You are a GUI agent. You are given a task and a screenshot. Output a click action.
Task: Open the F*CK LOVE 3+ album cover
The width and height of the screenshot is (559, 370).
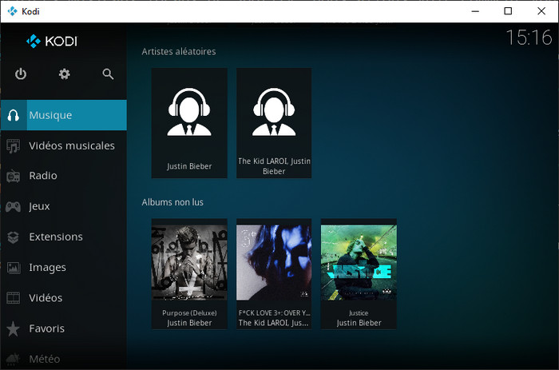tap(274, 262)
